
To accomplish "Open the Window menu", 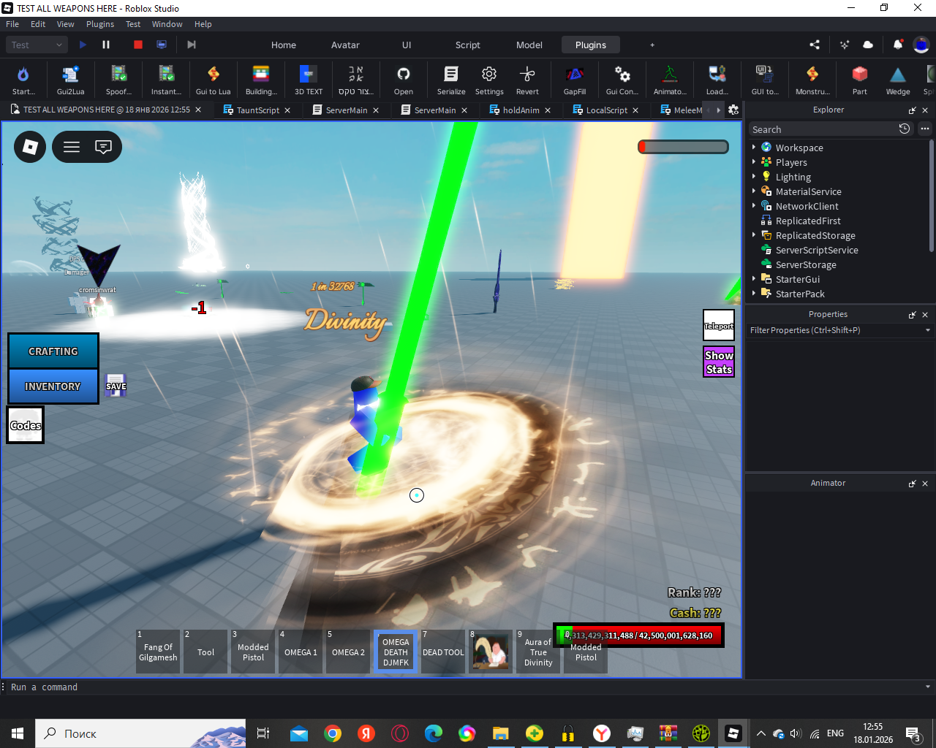I will pos(167,24).
